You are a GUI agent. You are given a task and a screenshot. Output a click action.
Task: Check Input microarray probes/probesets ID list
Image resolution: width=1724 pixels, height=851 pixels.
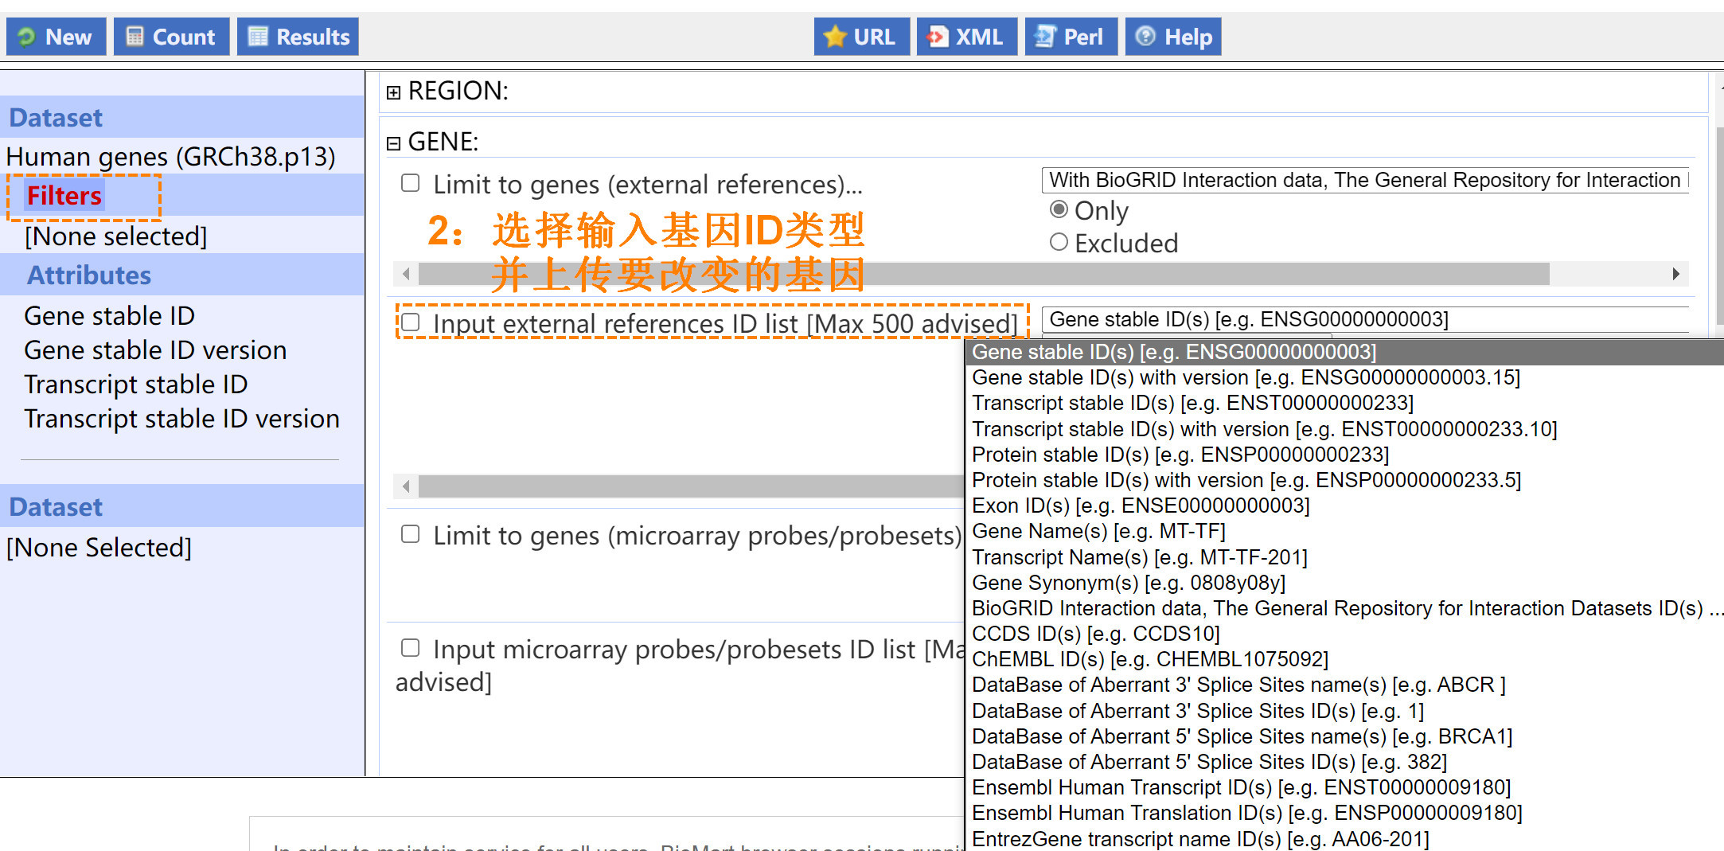[411, 648]
